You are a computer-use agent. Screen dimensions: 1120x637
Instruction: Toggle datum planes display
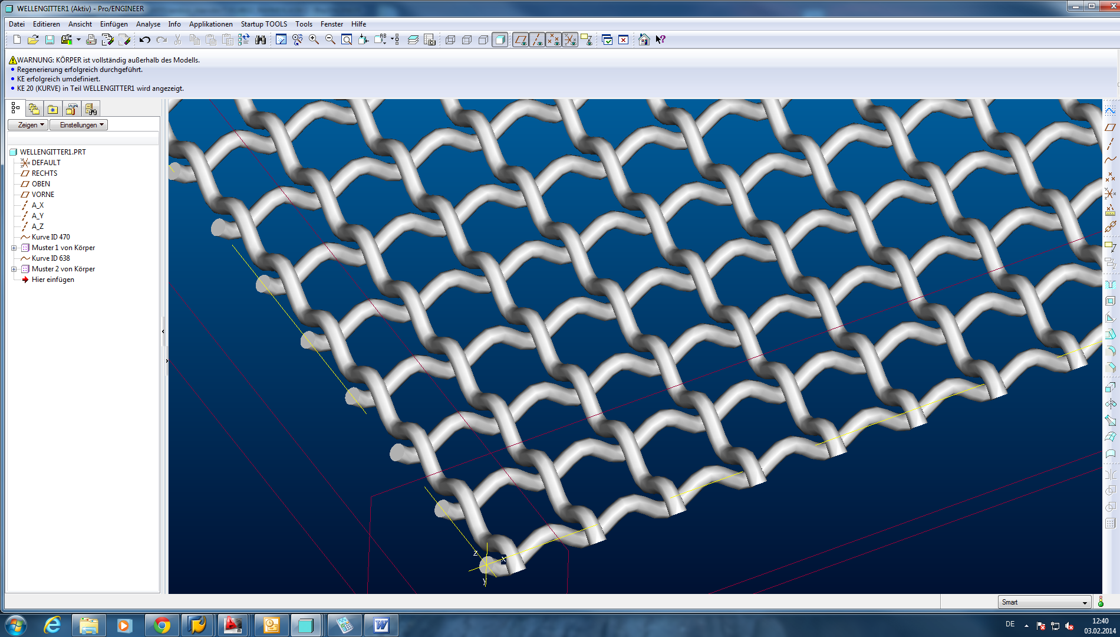521,40
